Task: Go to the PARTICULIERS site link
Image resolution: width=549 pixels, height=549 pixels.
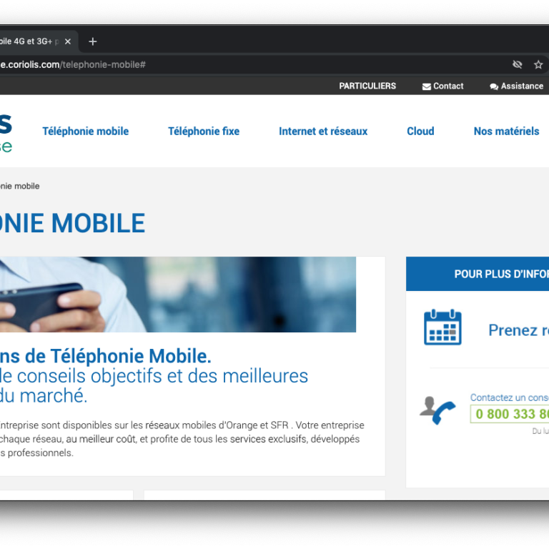Action: pos(367,86)
